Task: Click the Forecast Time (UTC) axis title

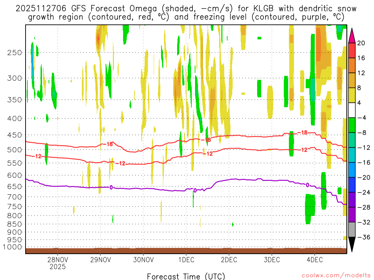Action: [186, 276]
